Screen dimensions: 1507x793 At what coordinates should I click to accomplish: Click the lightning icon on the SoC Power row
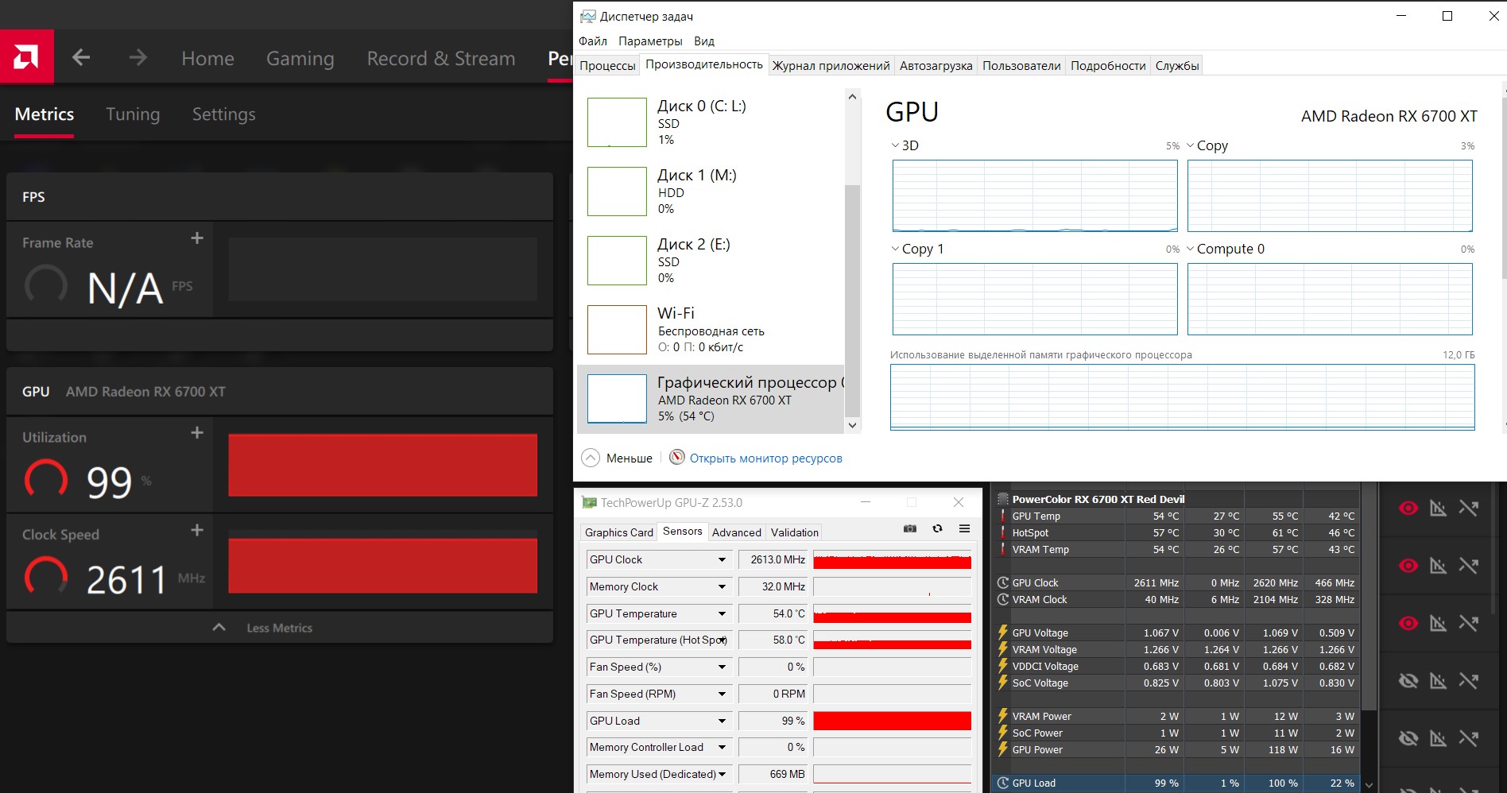[1003, 733]
